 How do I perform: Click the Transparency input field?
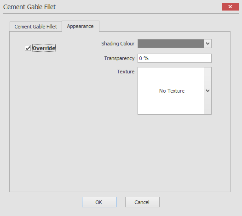174,58
